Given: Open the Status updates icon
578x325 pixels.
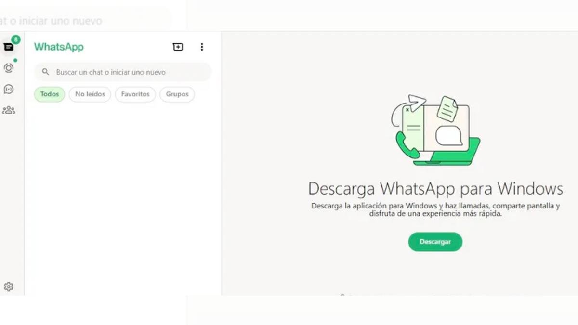Looking at the screenshot, I should tap(9, 68).
